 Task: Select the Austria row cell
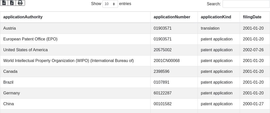pyautogui.click(x=10, y=28)
